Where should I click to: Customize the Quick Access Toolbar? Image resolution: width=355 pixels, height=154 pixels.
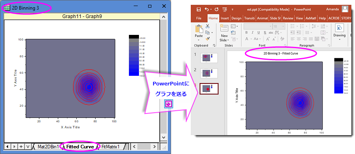232,10
